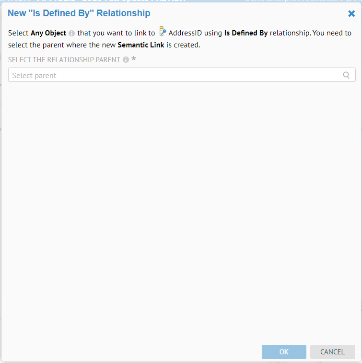Click the magnifier search icon in parent field

(x=346, y=75)
